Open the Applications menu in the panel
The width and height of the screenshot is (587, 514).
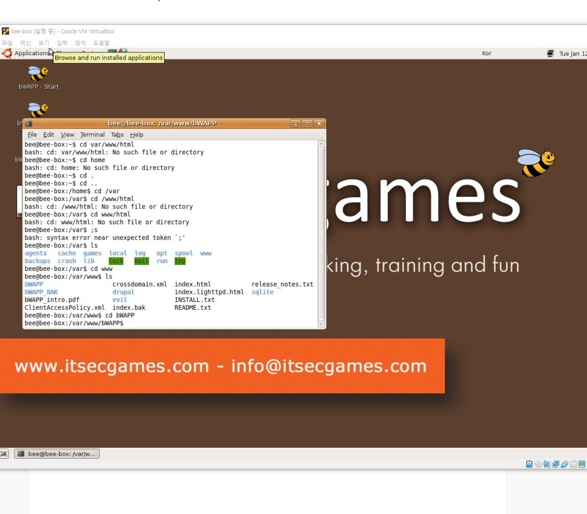click(32, 53)
